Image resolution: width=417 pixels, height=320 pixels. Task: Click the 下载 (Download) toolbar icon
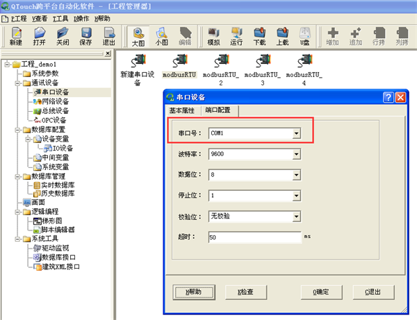pos(259,36)
